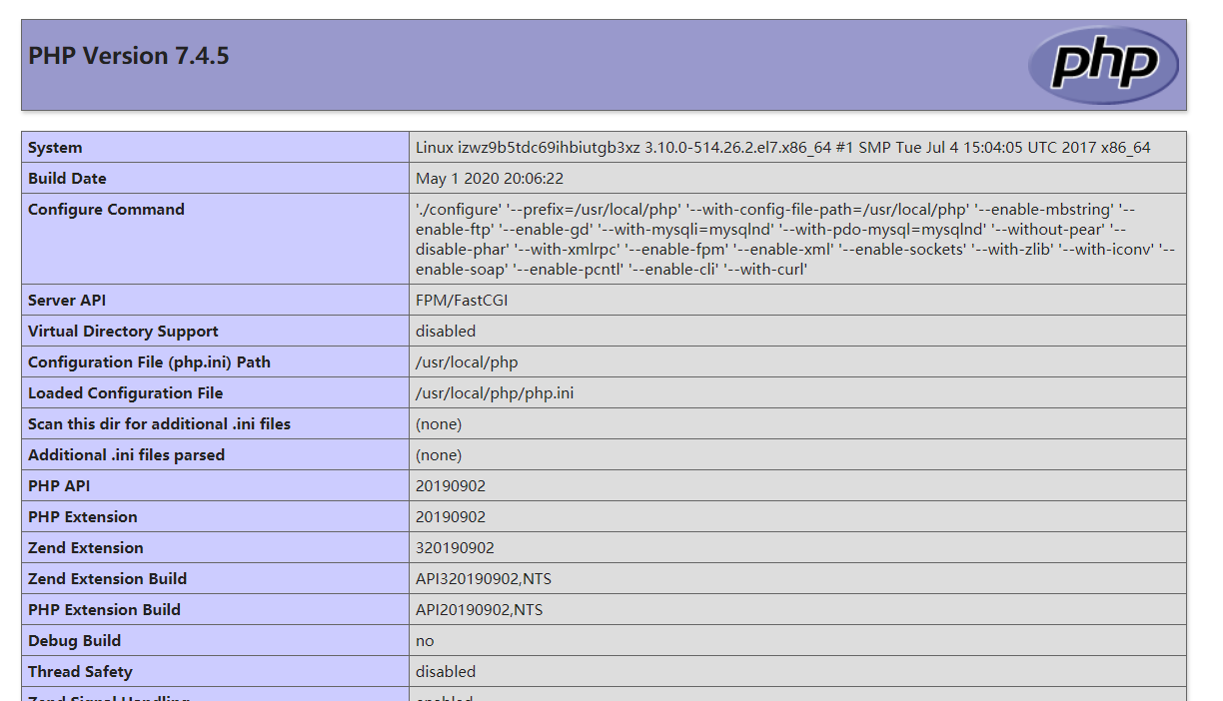Click the Zend Extension value 320190902
Image resolution: width=1223 pixels, height=701 pixels.
455,548
